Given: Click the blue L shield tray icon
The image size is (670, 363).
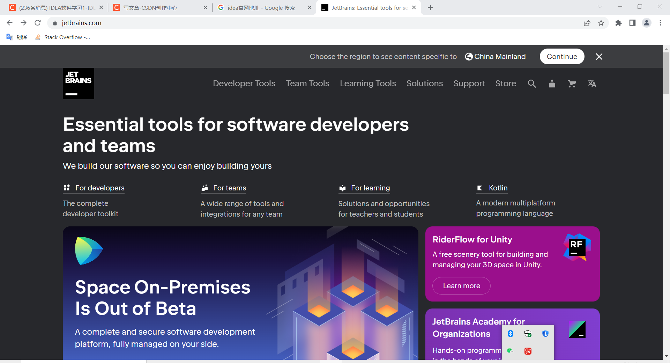Looking at the screenshot, I should click(x=545, y=334).
